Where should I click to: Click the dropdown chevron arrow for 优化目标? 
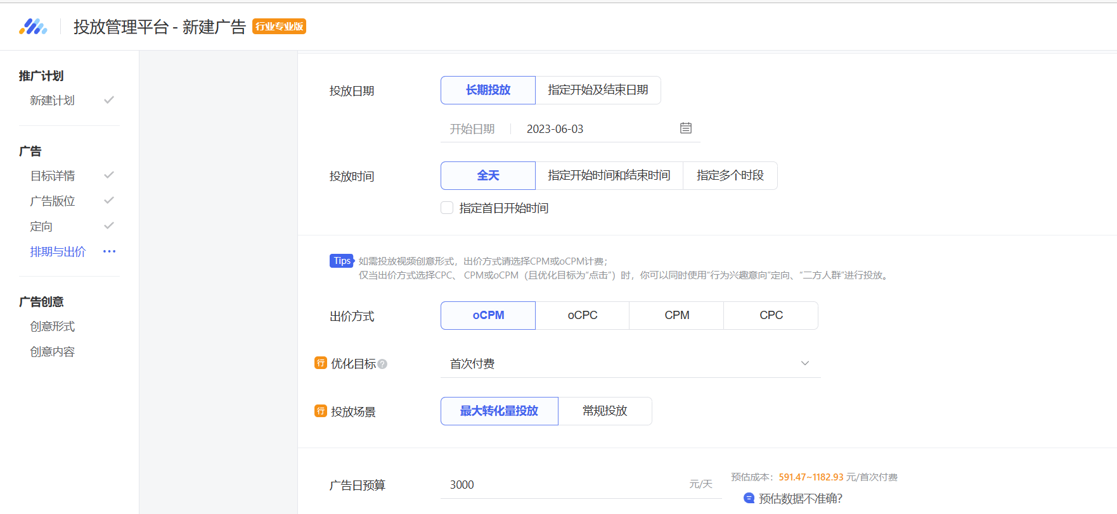(804, 363)
